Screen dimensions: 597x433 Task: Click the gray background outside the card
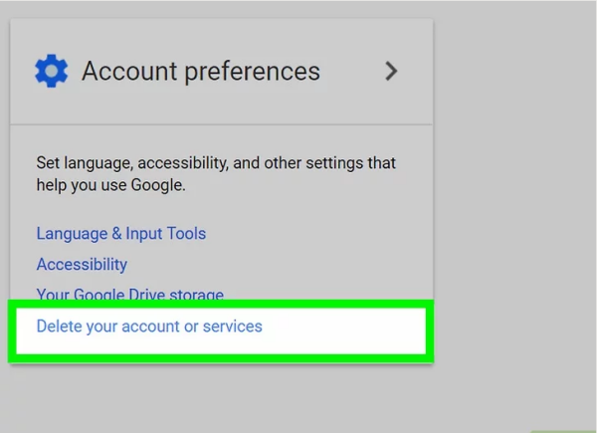click(514, 190)
